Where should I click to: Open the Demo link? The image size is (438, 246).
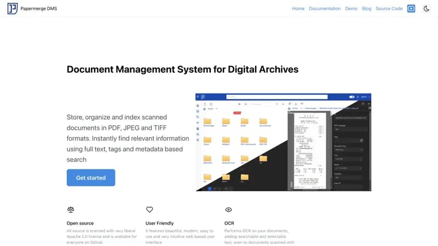tap(351, 9)
